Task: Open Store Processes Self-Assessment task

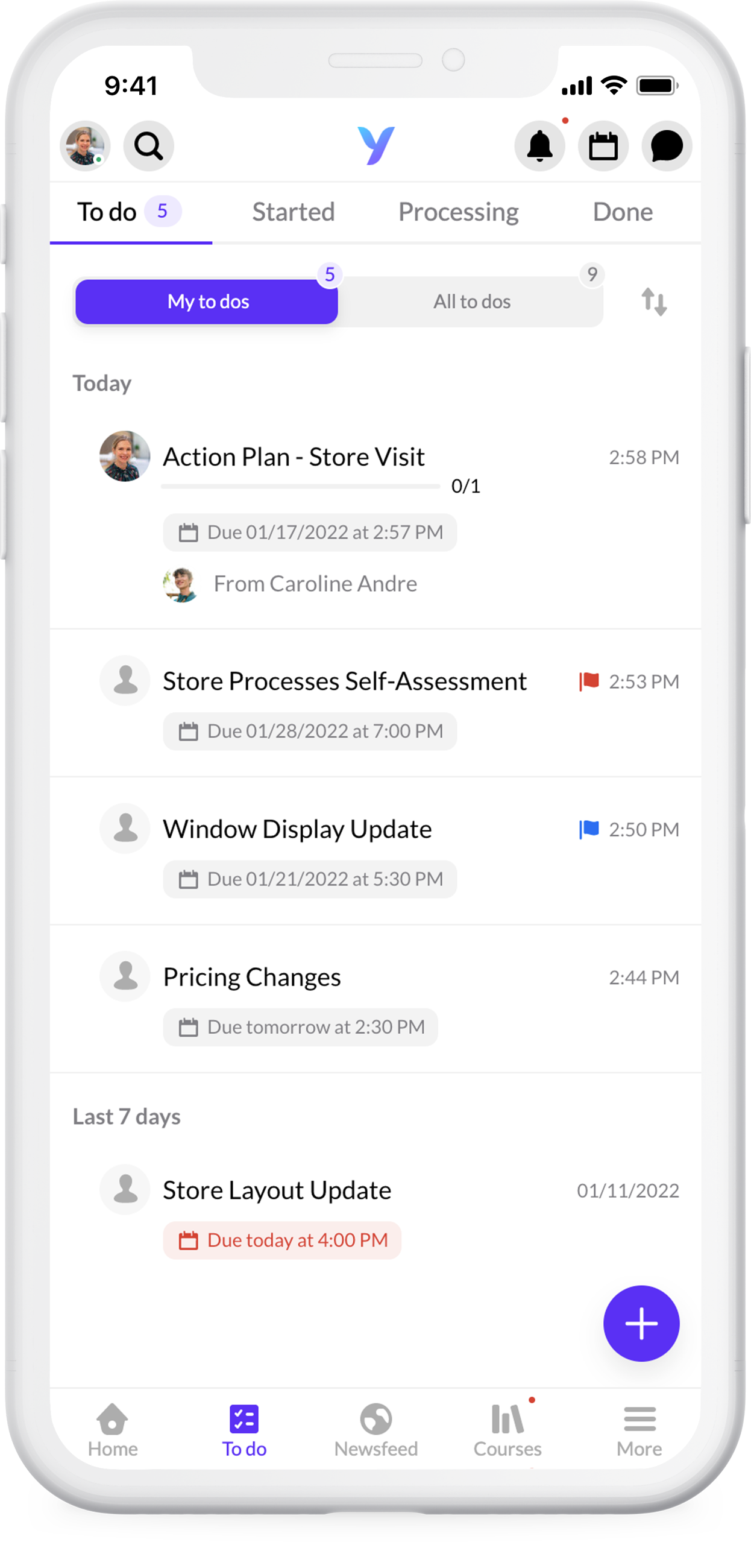Action: 345,681
